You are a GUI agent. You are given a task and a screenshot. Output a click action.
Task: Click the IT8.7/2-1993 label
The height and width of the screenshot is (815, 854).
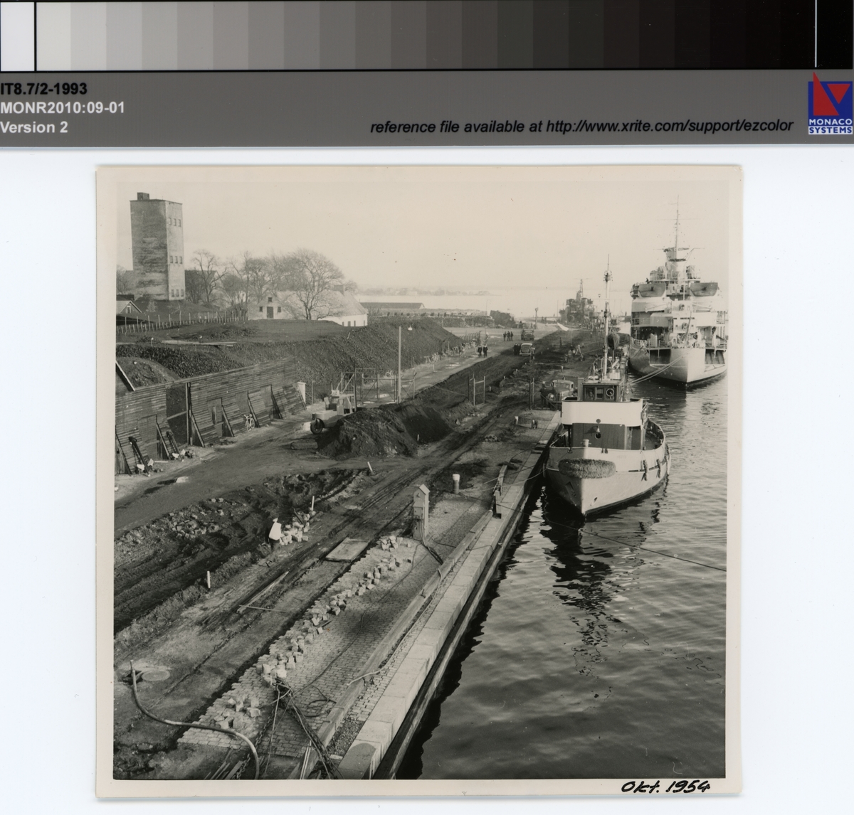tap(44, 89)
